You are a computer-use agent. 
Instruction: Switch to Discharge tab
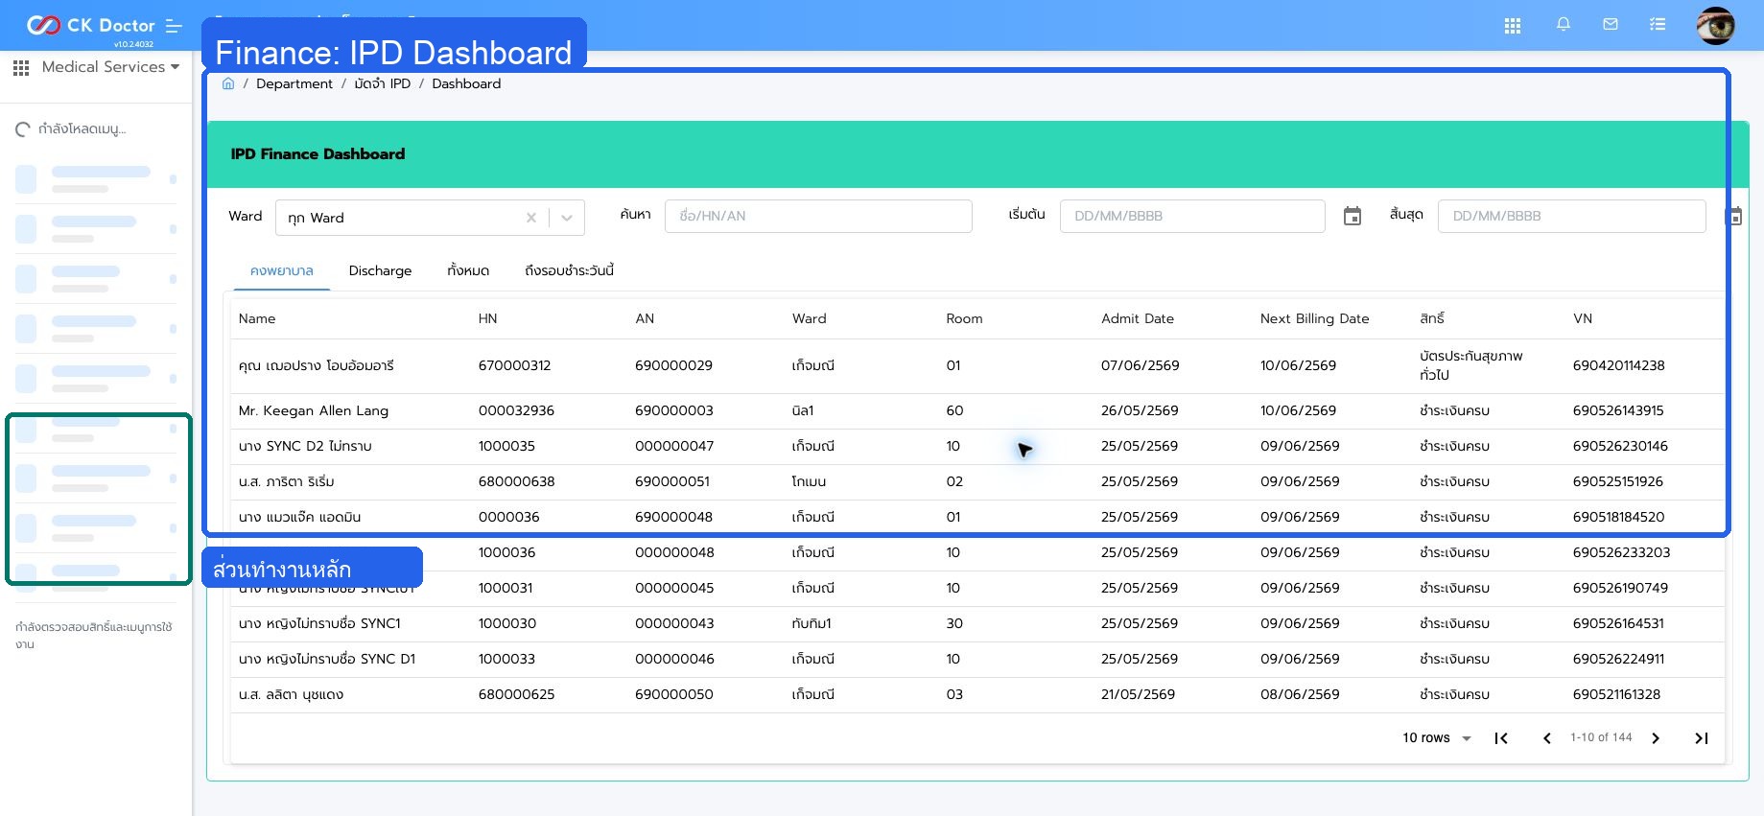tap(380, 270)
